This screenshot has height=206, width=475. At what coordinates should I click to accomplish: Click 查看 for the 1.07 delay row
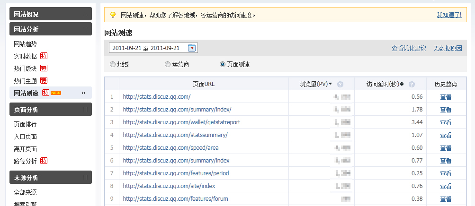click(446, 135)
